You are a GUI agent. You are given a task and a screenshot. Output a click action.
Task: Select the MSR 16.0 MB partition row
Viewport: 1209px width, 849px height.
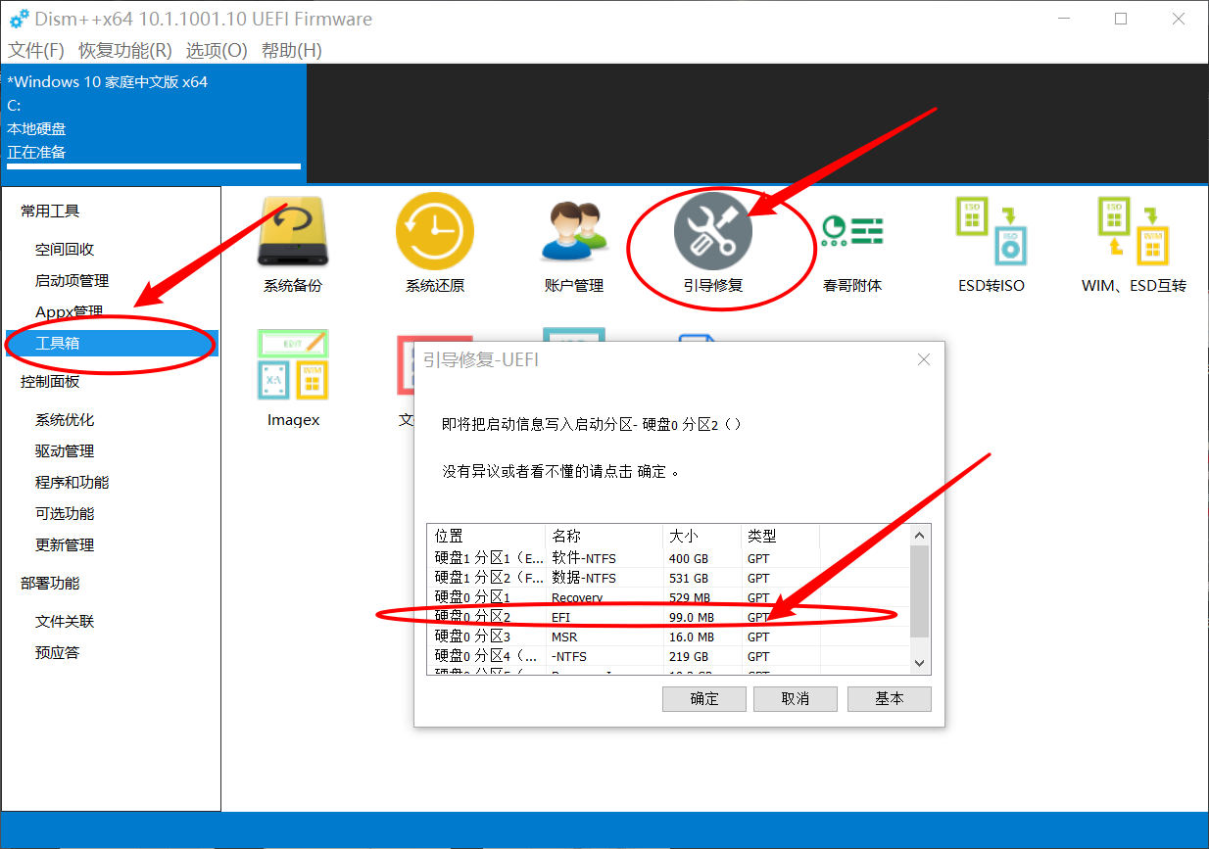pos(669,637)
